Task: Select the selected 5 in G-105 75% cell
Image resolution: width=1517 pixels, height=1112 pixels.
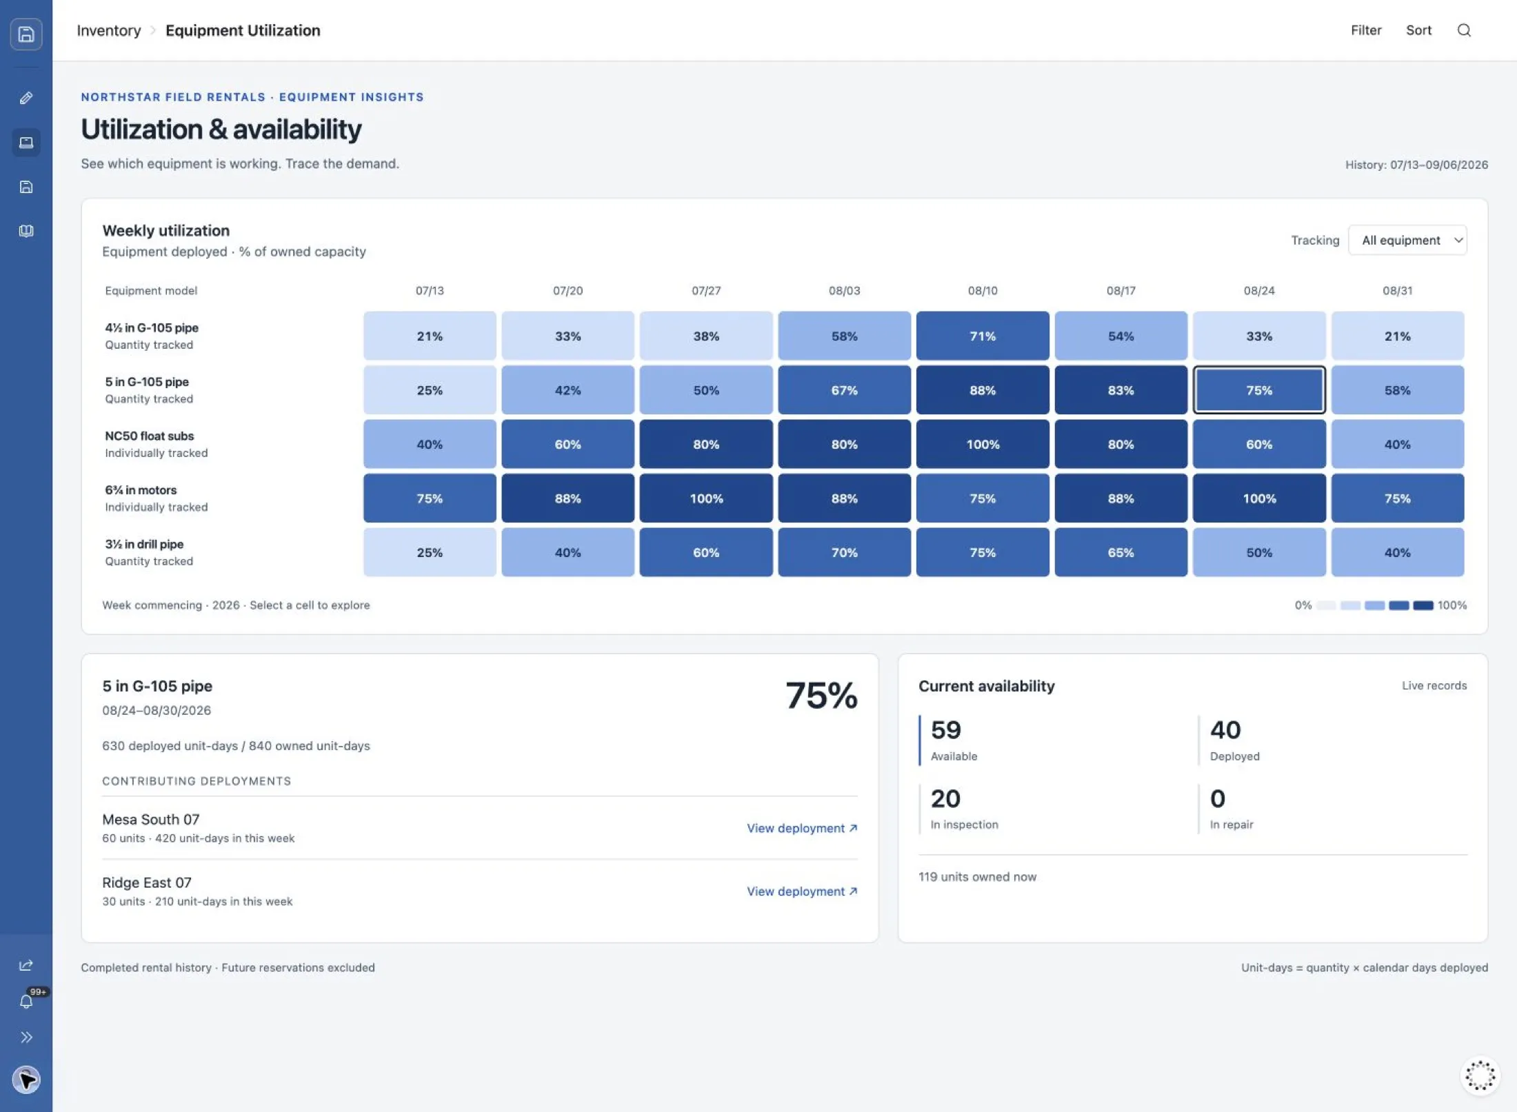Action: [1259, 390]
